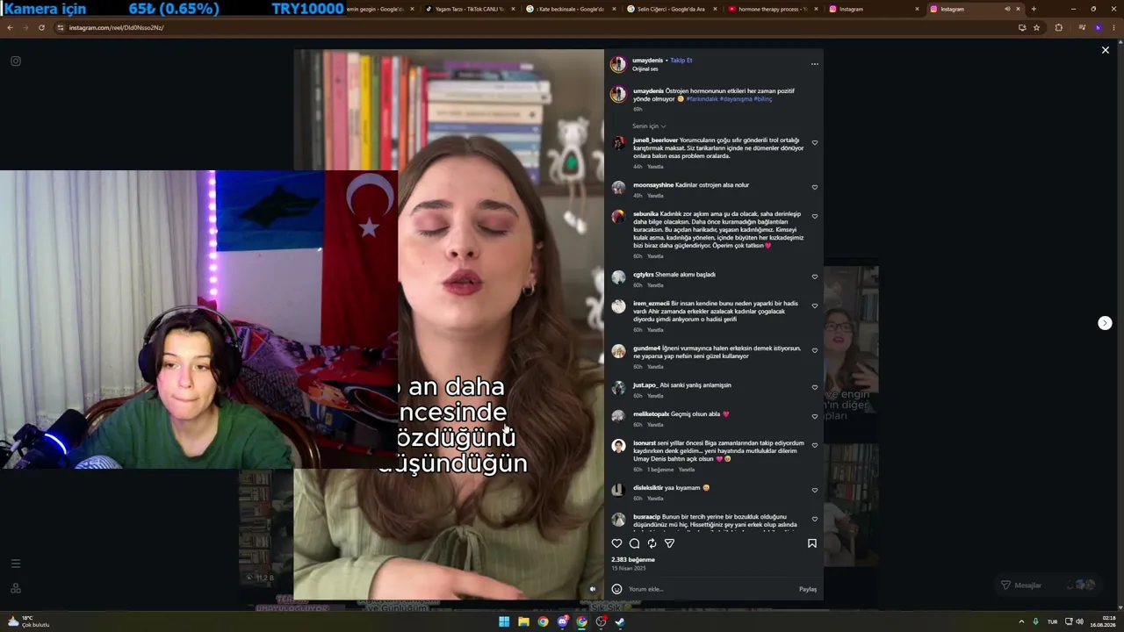Viewport: 1124px width, 632px height.
Task: Open the hamburger menu in the left sidebar
Action: click(15, 564)
